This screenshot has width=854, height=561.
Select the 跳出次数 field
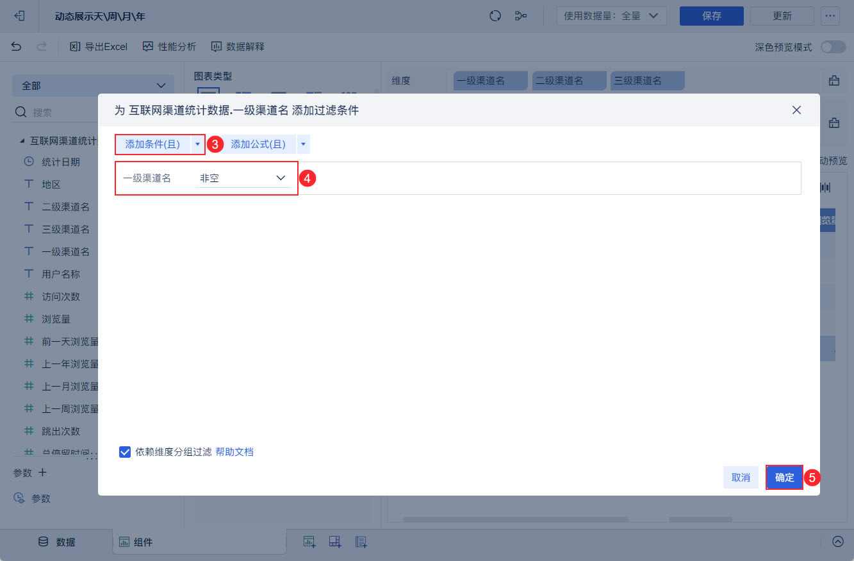coord(61,431)
